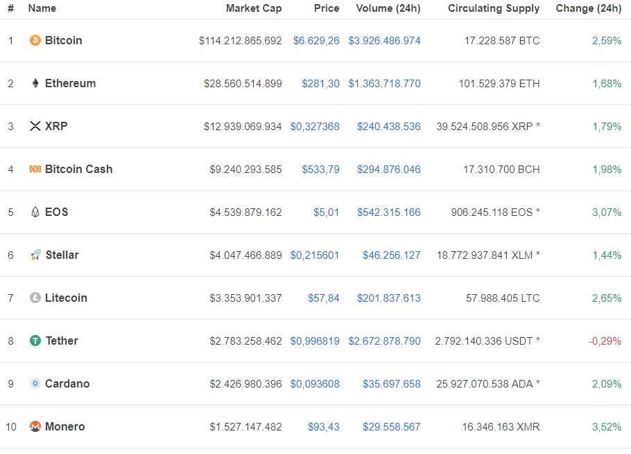The image size is (631, 454).
Task: Sort by the Name column header
Action: (x=42, y=8)
